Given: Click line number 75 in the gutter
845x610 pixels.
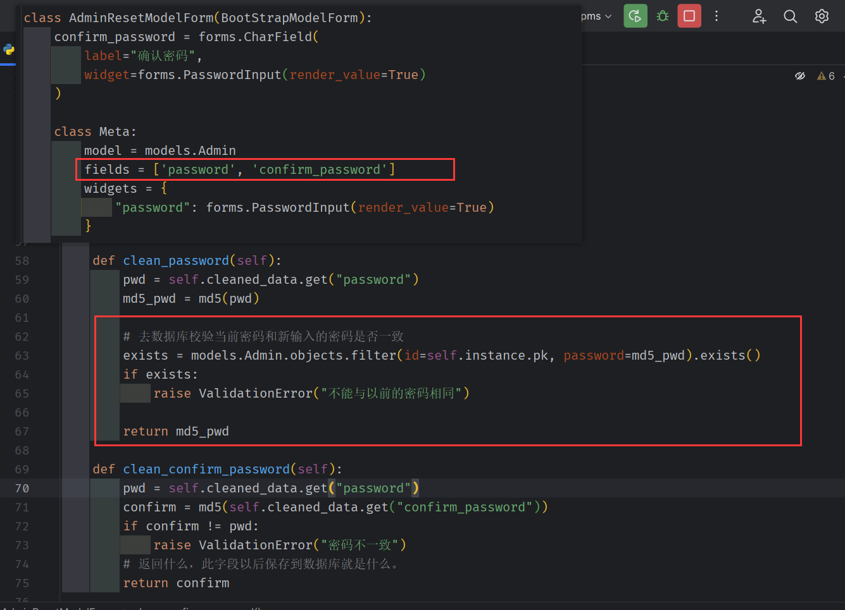Looking at the screenshot, I should coord(22,583).
